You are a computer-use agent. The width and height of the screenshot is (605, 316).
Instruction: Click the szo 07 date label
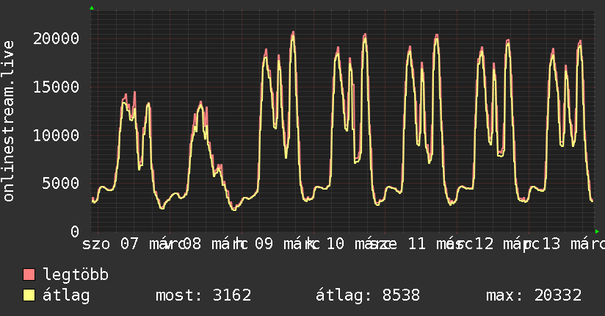(110, 244)
